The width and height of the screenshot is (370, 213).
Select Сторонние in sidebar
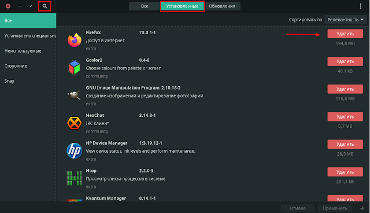(x=28, y=66)
